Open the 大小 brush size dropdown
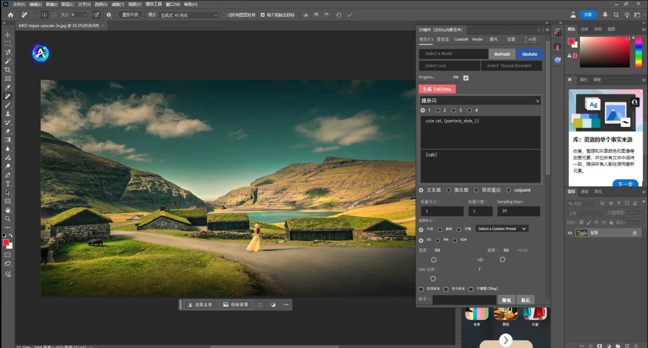 point(85,15)
